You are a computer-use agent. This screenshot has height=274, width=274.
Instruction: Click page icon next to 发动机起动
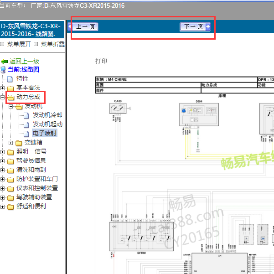[26, 124]
